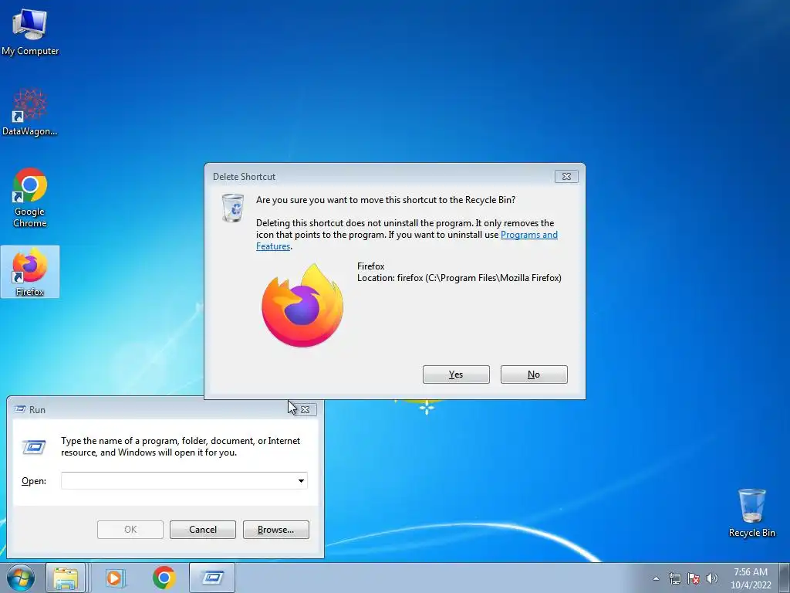
Task: Click the recycle bin icon in Delete Shortcut dialog
Action: pyautogui.click(x=233, y=207)
